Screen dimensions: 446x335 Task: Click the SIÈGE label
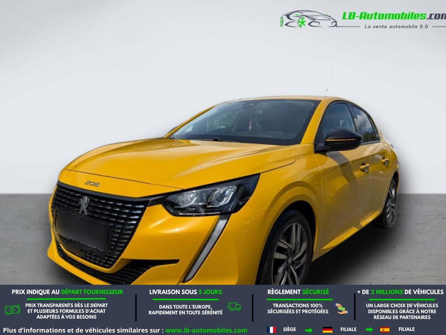click(x=290, y=329)
